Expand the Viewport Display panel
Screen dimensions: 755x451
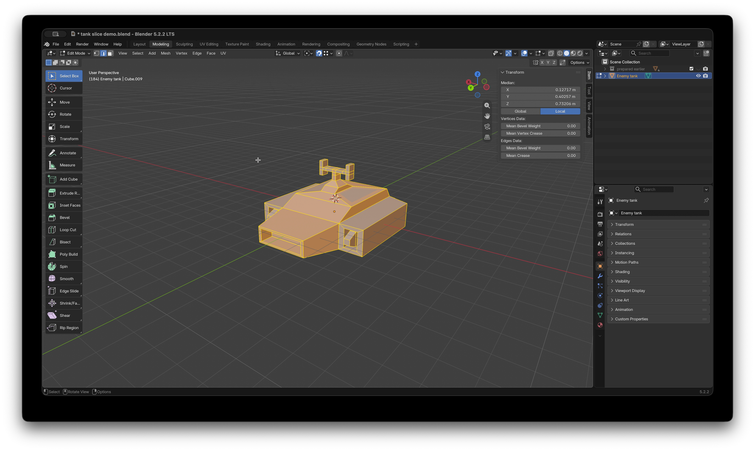pos(658,291)
